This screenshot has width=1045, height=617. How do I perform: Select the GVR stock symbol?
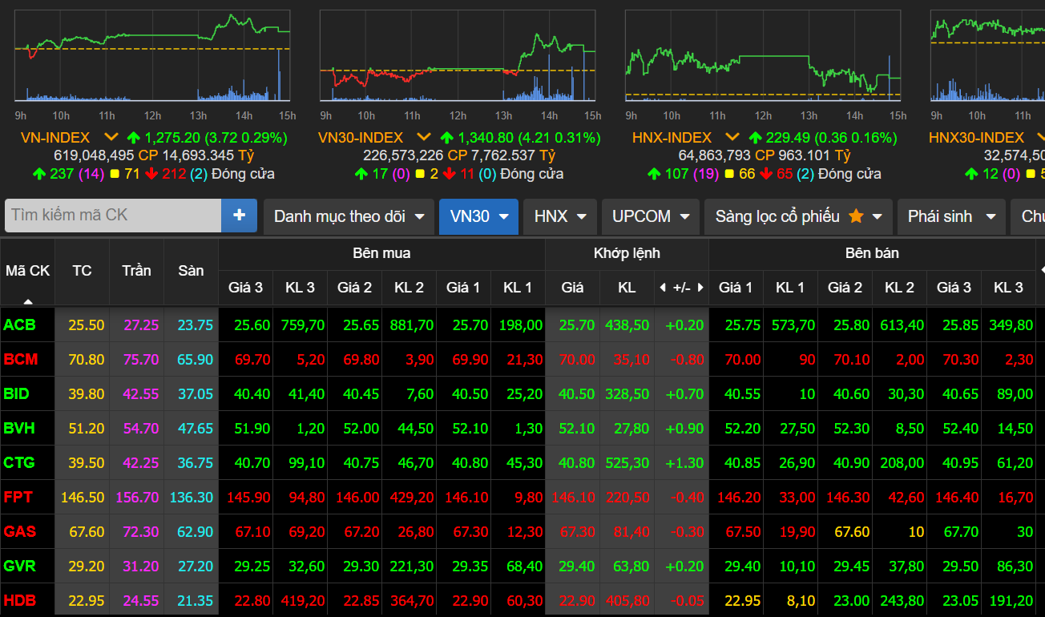(20, 566)
